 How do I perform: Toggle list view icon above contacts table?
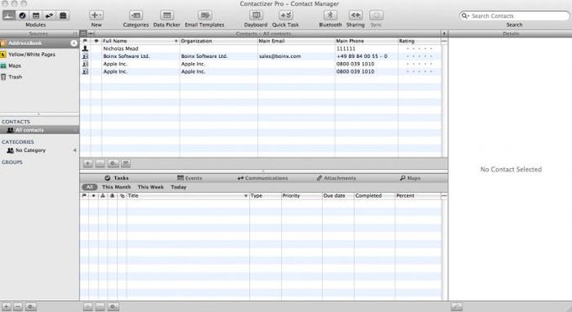point(83,34)
